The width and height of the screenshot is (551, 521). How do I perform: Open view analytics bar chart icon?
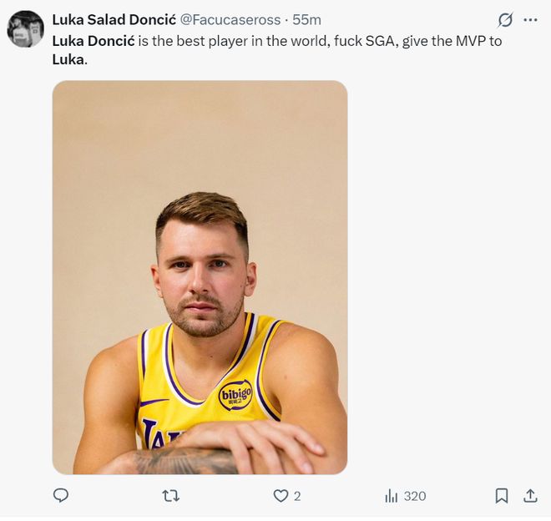392,496
